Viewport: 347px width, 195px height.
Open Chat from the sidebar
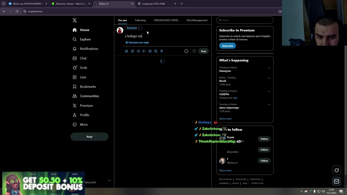click(80, 58)
